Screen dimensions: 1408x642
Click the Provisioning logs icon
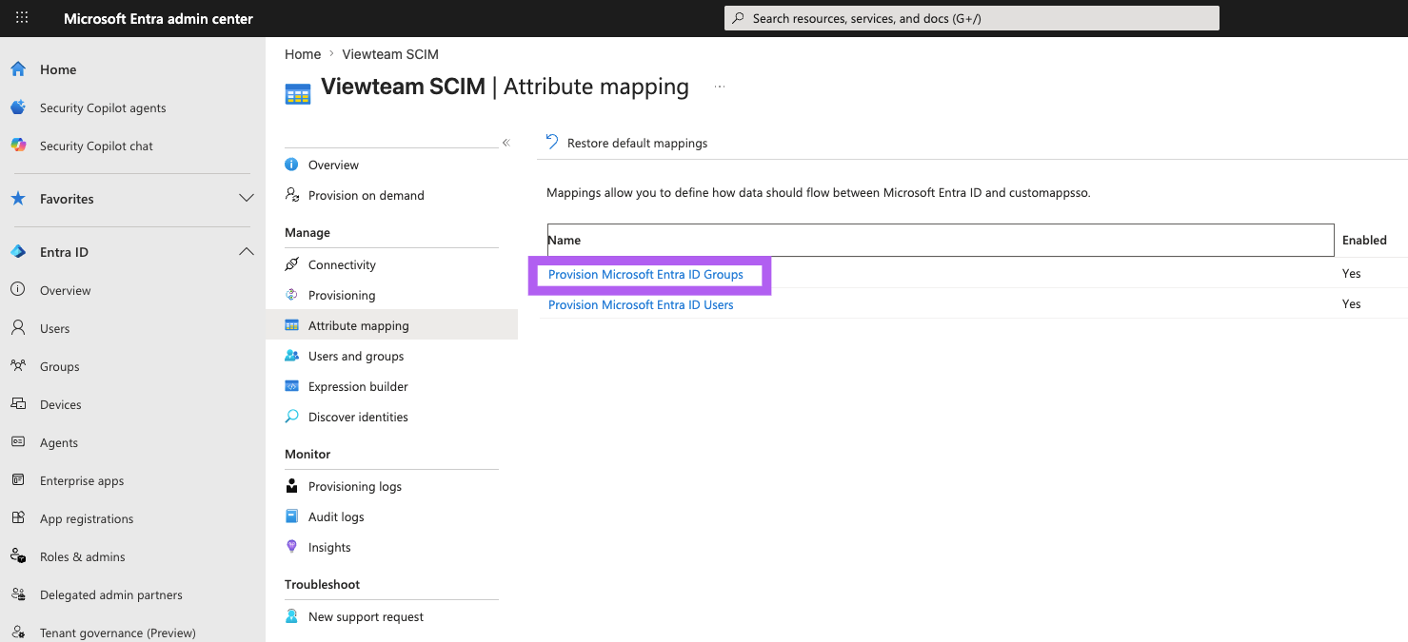click(x=292, y=486)
